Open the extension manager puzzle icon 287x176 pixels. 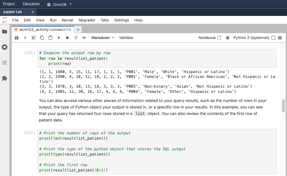point(5,78)
